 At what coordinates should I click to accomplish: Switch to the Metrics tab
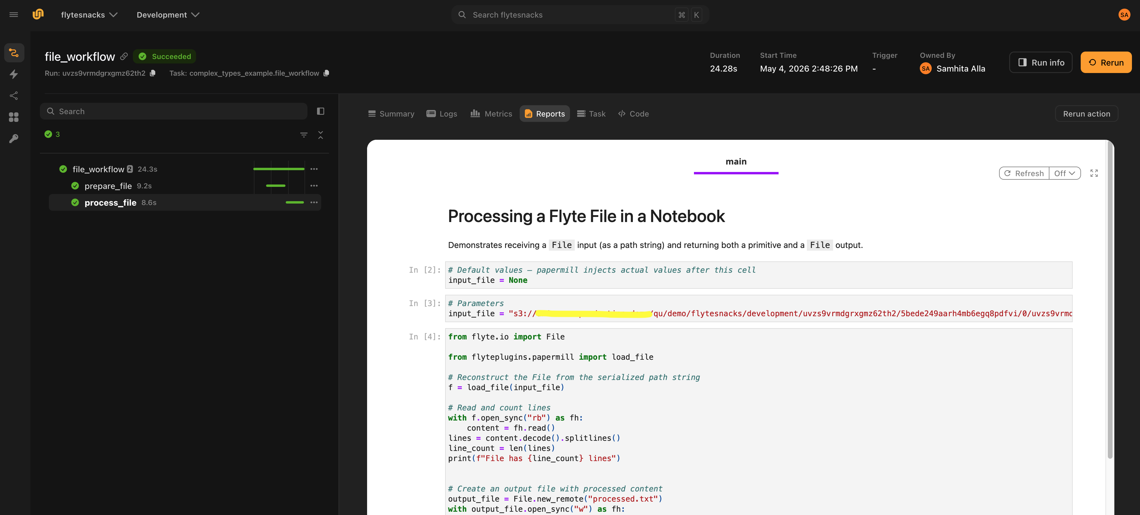point(491,114)
